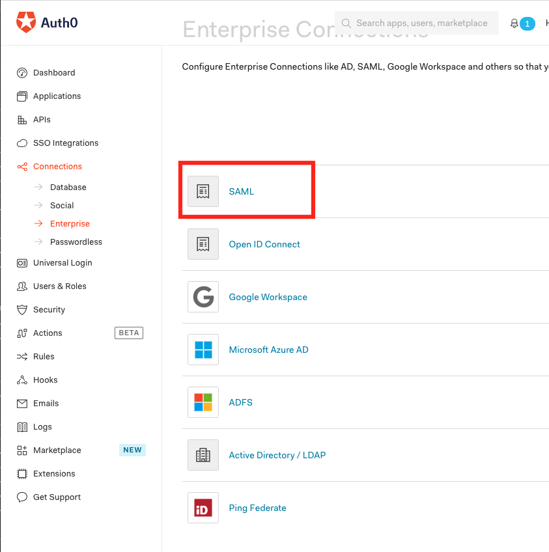Go to Users & Roles
This screenshot has height=552, width=549.
[x=60, y=286]
